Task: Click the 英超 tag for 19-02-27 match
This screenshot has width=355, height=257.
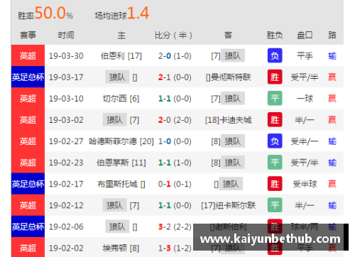Action: click(28, 141)
